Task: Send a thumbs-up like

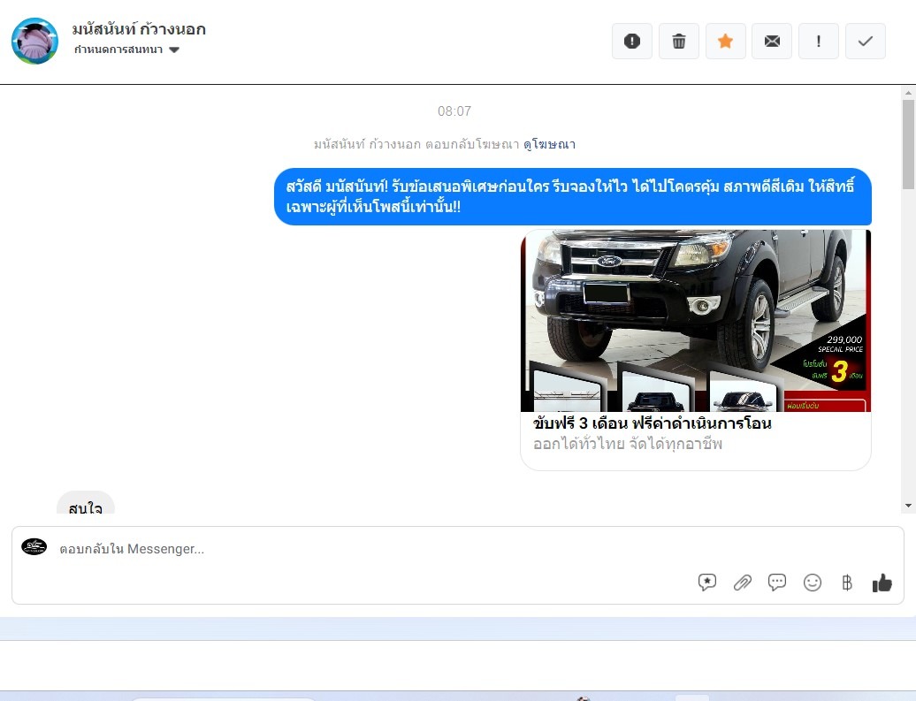Action: [882, 583]
